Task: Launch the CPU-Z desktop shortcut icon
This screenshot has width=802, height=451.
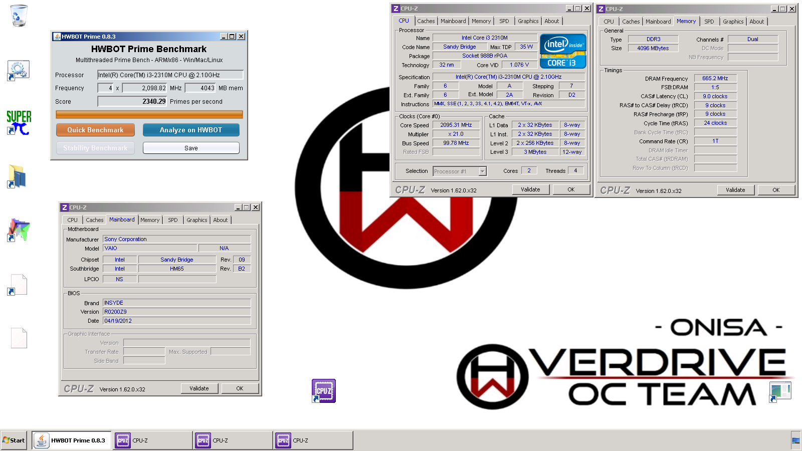Action: coord(323,391)
